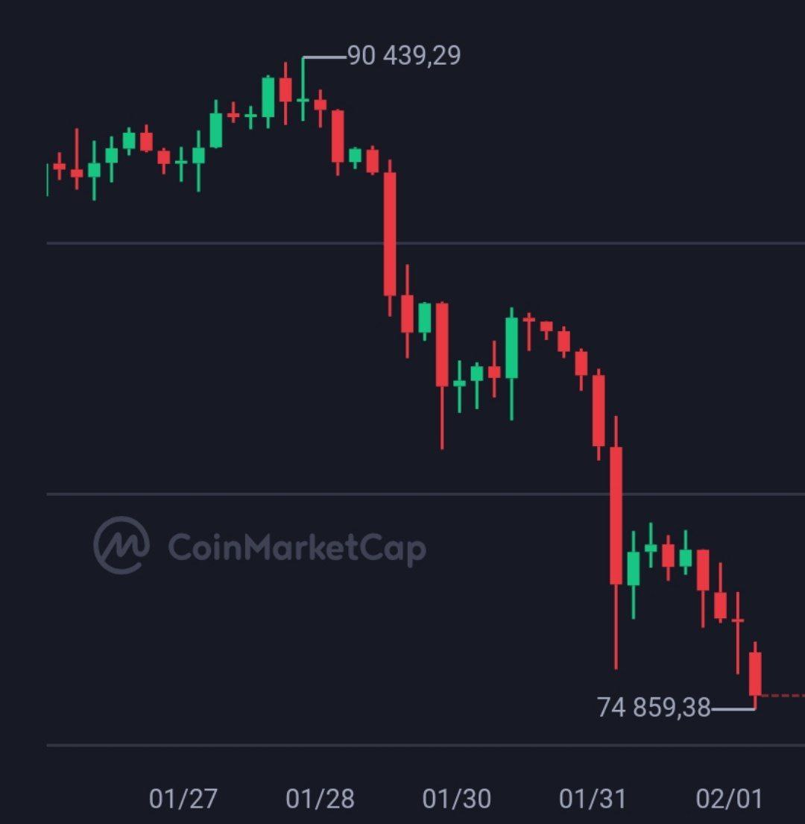This screenshot has height=824, width=805.
Task: Click the 01/28 date label
Action: click(x=320, y=799)
